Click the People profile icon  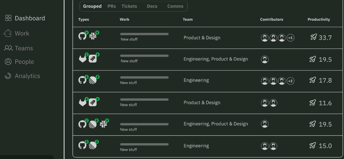[8, 62]
